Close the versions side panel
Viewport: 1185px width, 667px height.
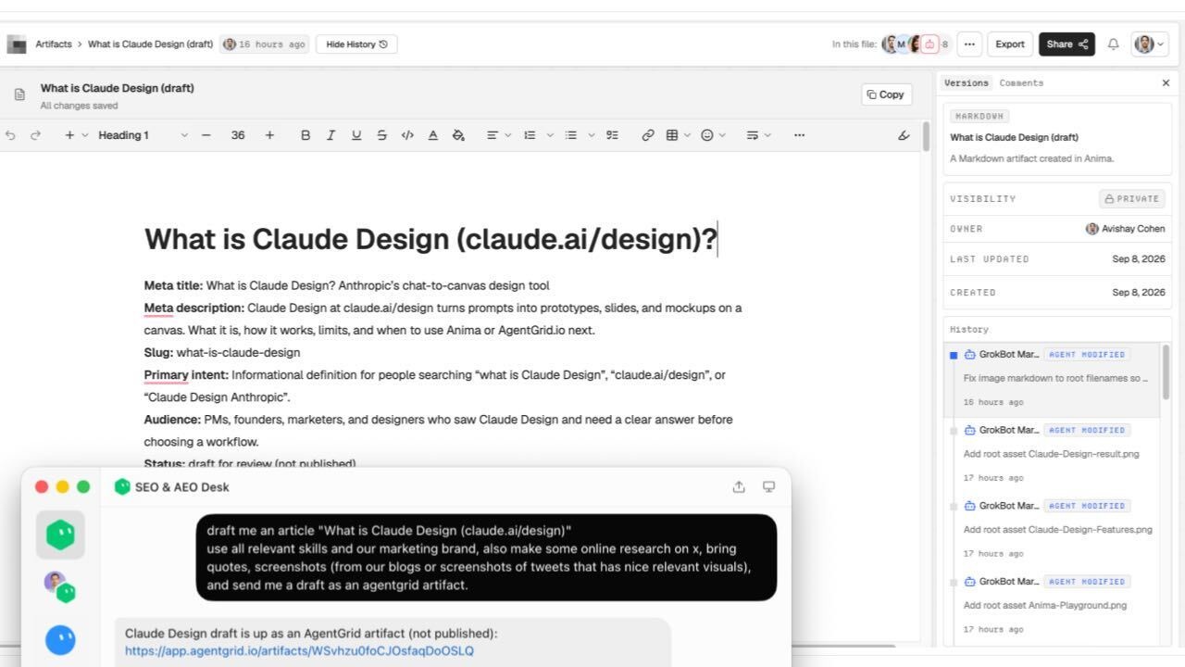pos(1166,83)
